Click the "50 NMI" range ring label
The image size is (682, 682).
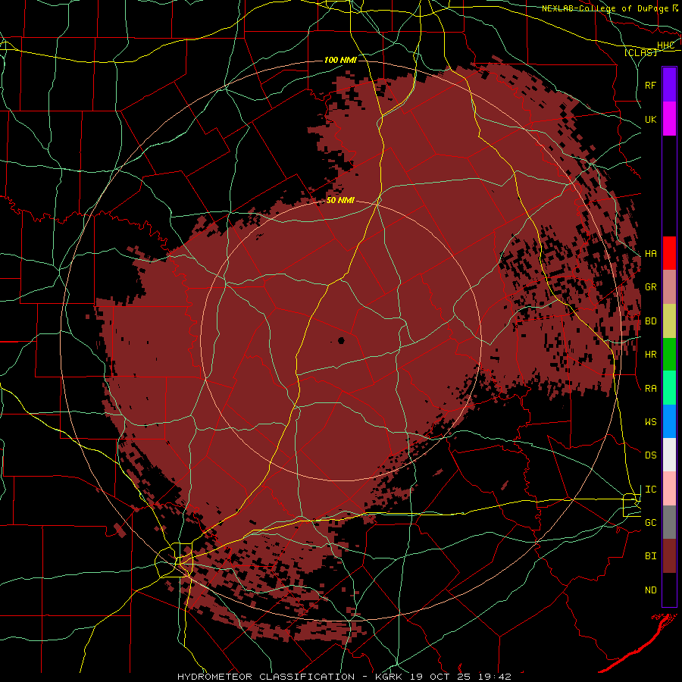[340, 200]
